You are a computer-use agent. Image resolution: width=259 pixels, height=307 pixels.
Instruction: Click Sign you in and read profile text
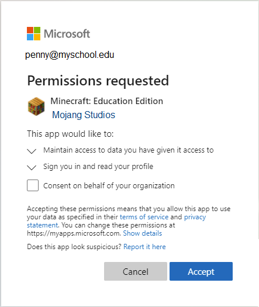point(98,167)
